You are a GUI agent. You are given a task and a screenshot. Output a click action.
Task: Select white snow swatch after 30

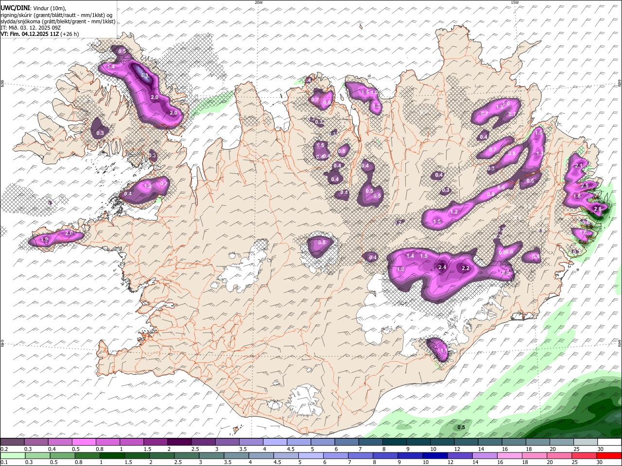tap(609, 442)
